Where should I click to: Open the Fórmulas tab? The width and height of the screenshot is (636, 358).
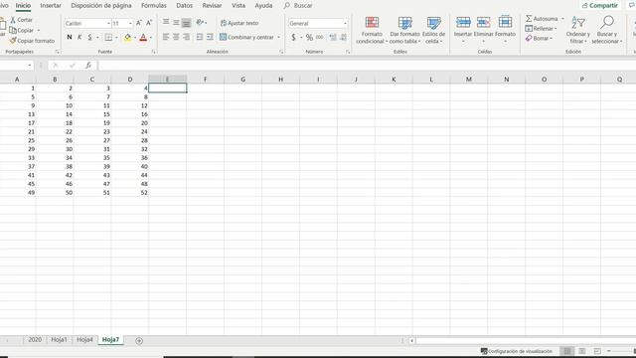point(154,6)
